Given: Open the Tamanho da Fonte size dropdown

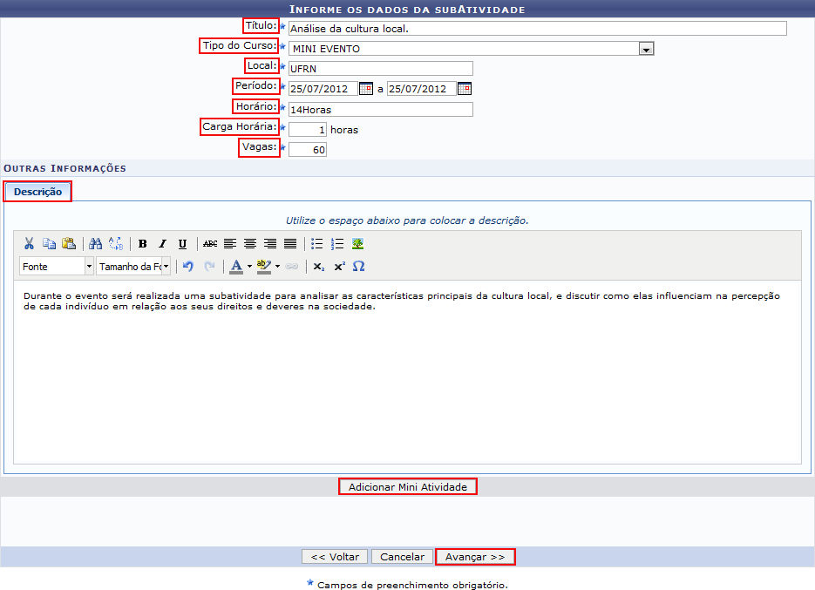Looking at the screenshot, I should click(166, 267).
